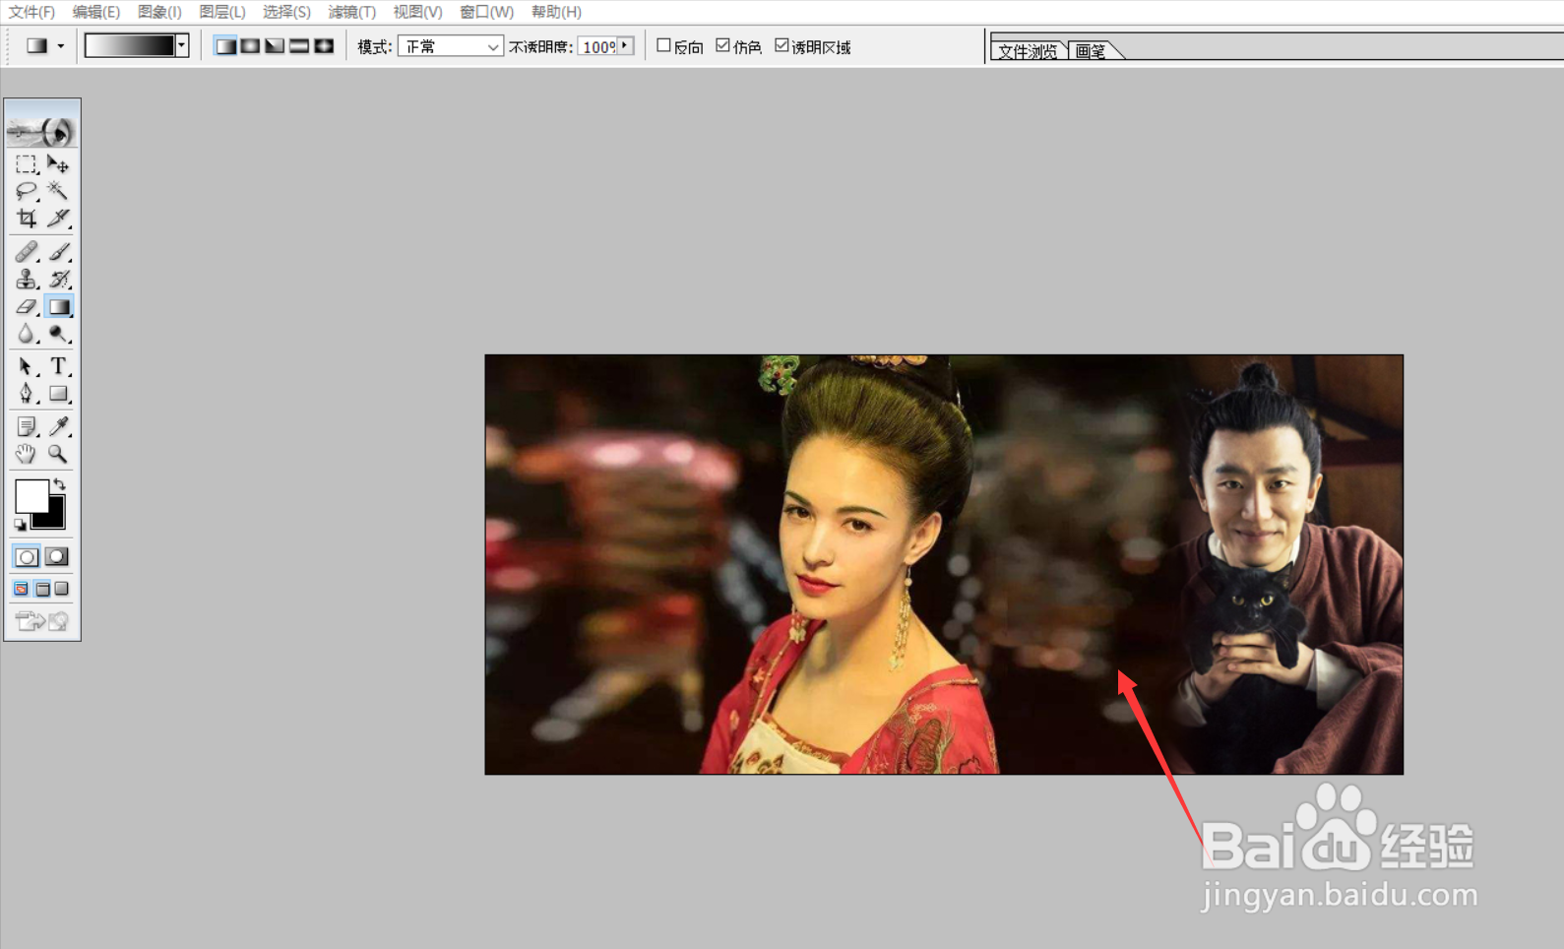Select the Type tool
This screenshot has height=949, width=1564.
click(x=58, y=366)
